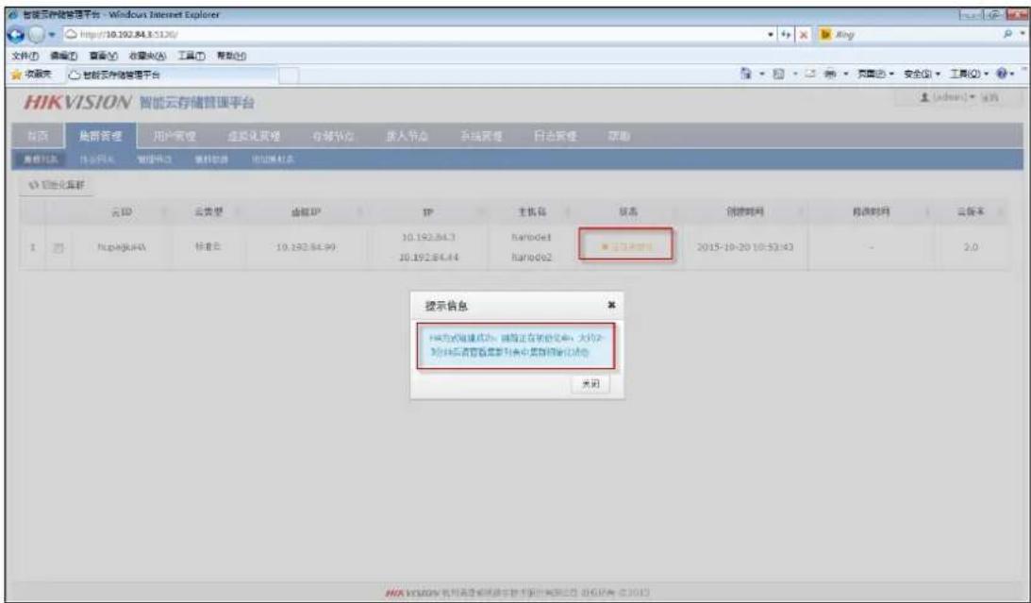Open the 页面(P) command bar dropdown
The height and width of the screenshot is (603, 1031).
[x=875, y=75]
